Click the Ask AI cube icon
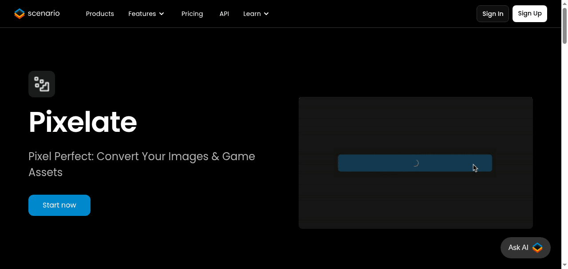Screen dimensions: 568x269 pos(537,248)
